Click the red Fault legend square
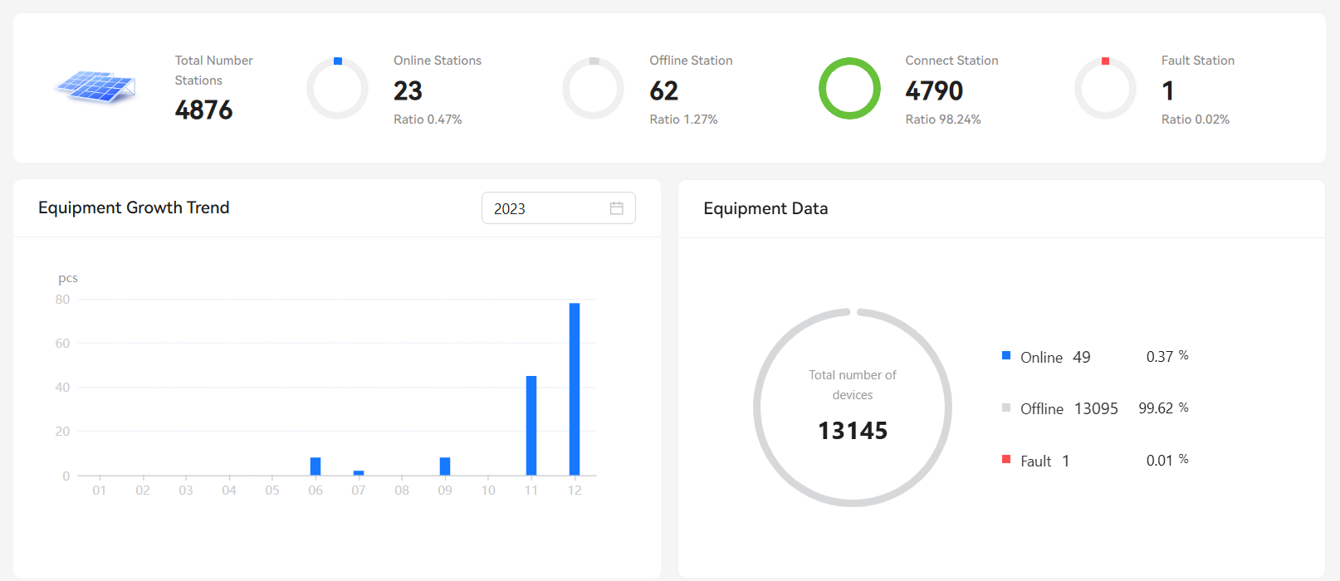 click(x=1006, y=459)
